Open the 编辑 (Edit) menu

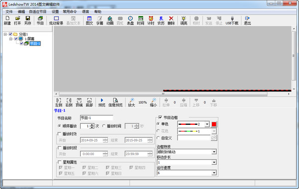[21, 12]
